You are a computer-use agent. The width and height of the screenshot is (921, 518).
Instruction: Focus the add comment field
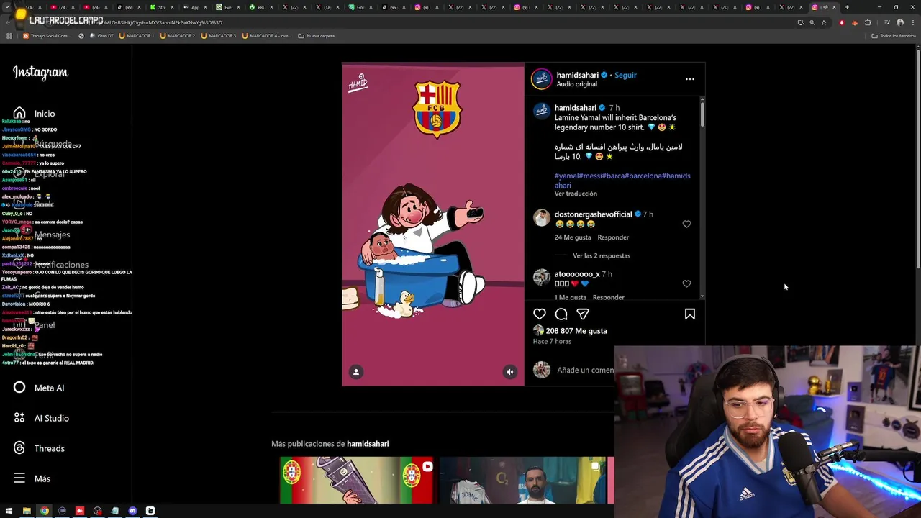(585, 370)
